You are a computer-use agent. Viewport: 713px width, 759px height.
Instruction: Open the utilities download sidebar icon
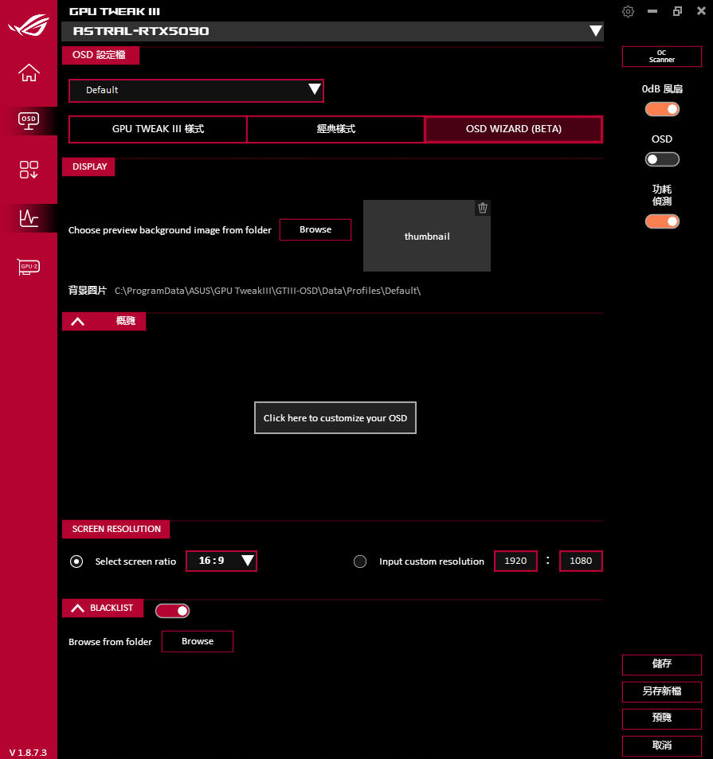(29, 170)
